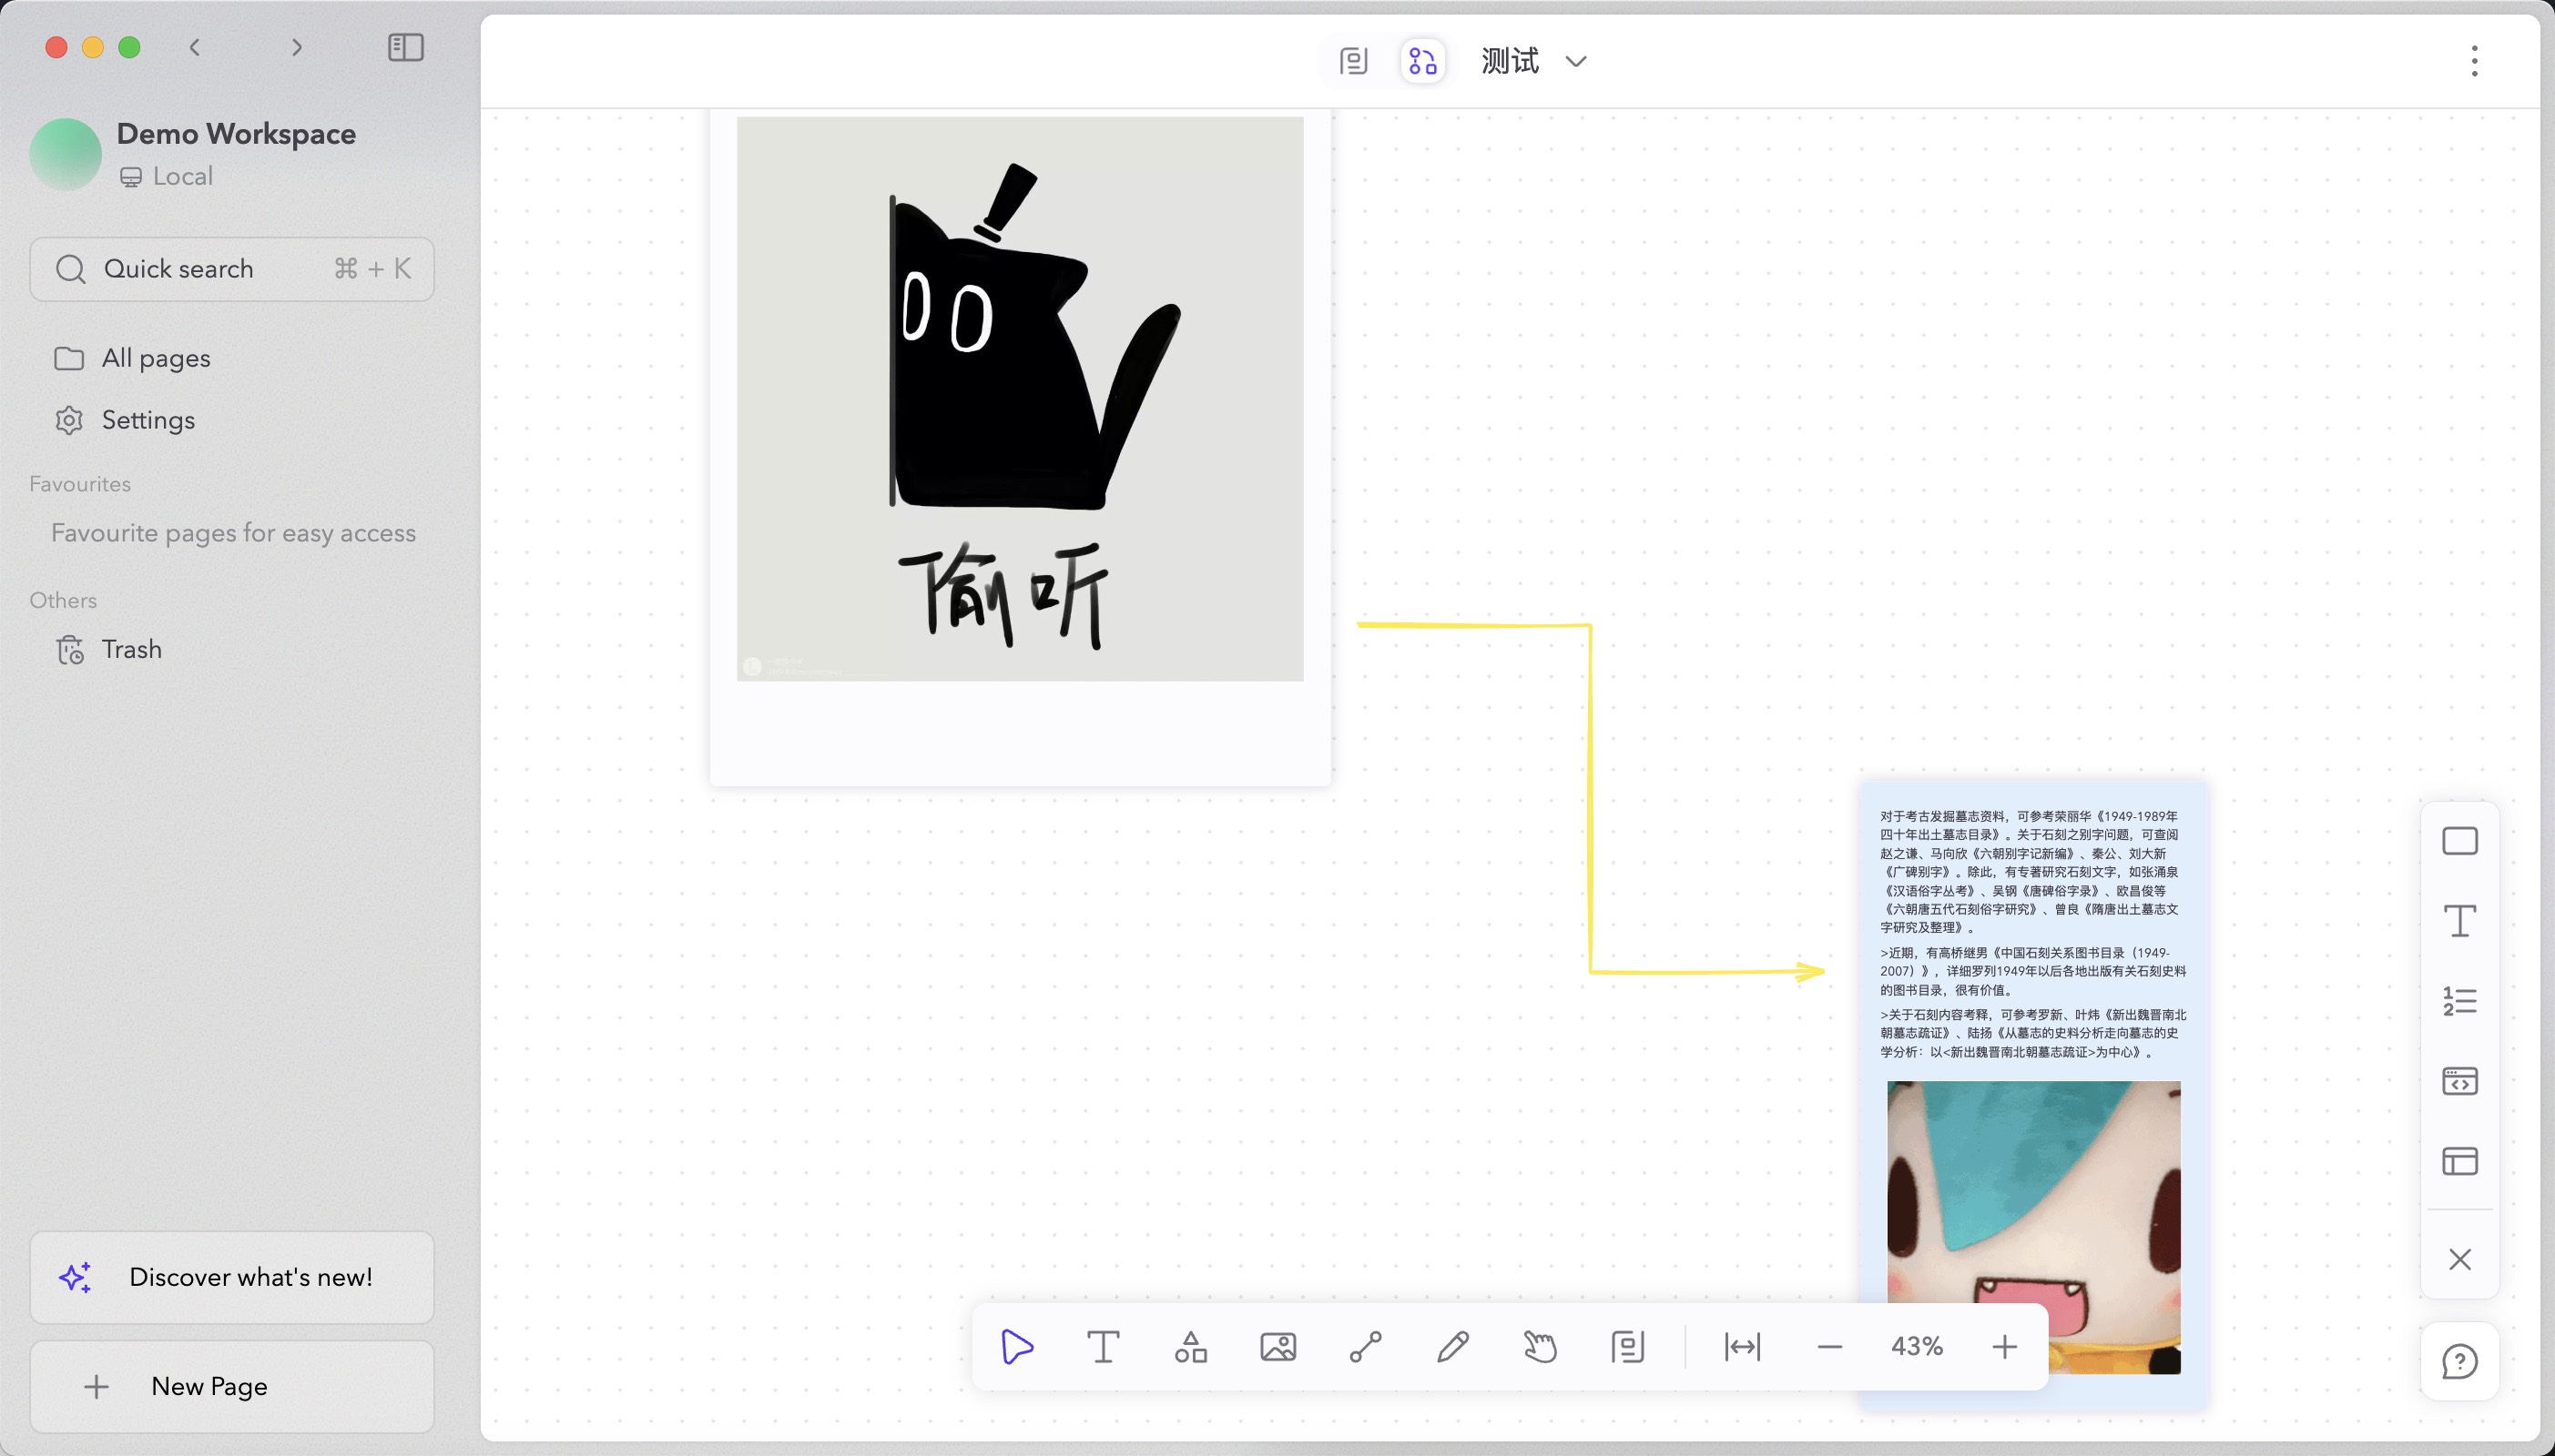The image size is (2555, 1456).
Task: Insert a code block from side panel
Action: pyautogui.click(x=2460, y=1081)
